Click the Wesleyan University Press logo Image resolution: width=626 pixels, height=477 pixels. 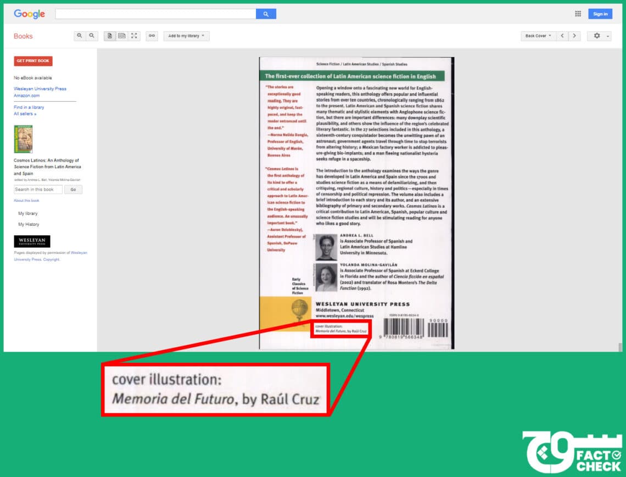(32, 241)
